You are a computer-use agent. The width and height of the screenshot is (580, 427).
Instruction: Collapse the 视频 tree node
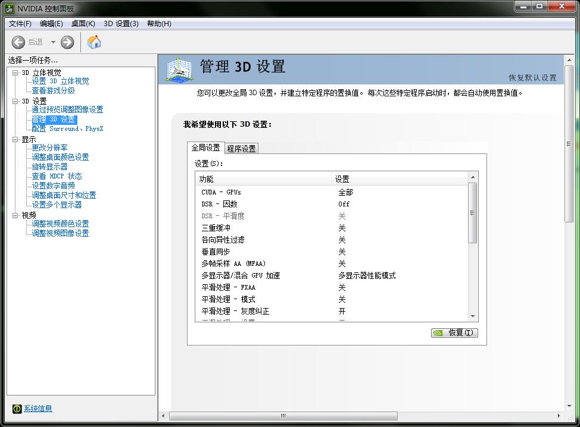(15, 215)
